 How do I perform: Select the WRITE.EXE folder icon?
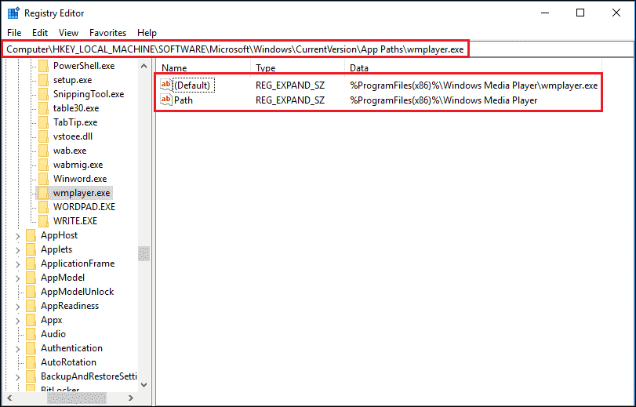pyautogui.click(x=43, y=221)
